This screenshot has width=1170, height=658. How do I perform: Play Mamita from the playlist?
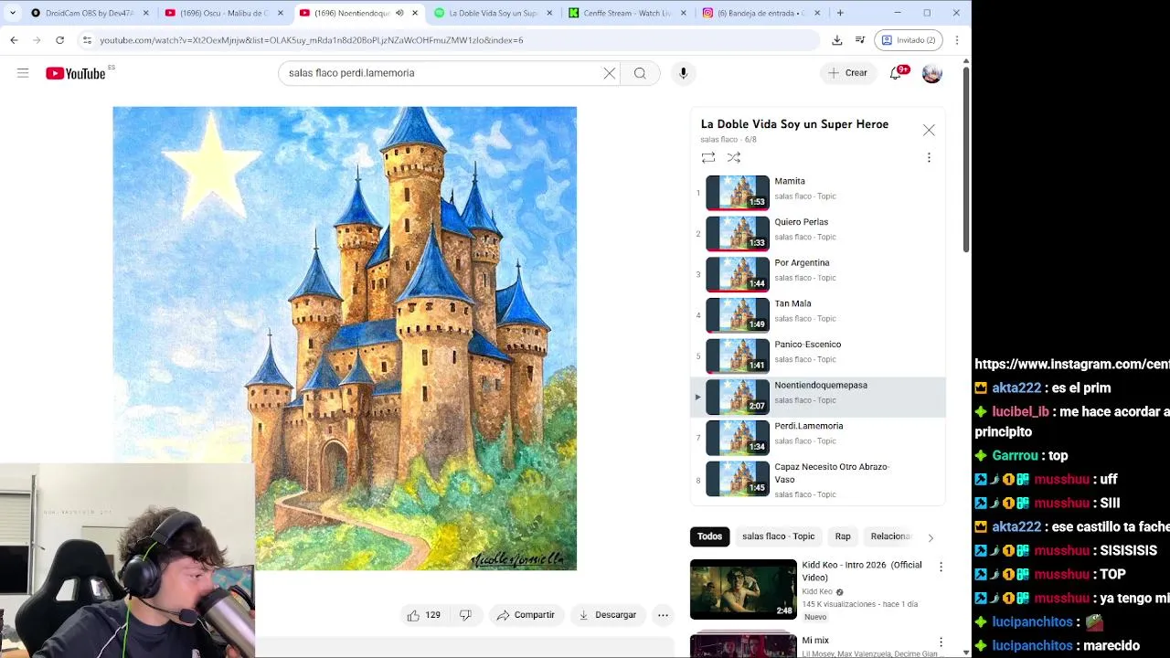coord(818,193)
